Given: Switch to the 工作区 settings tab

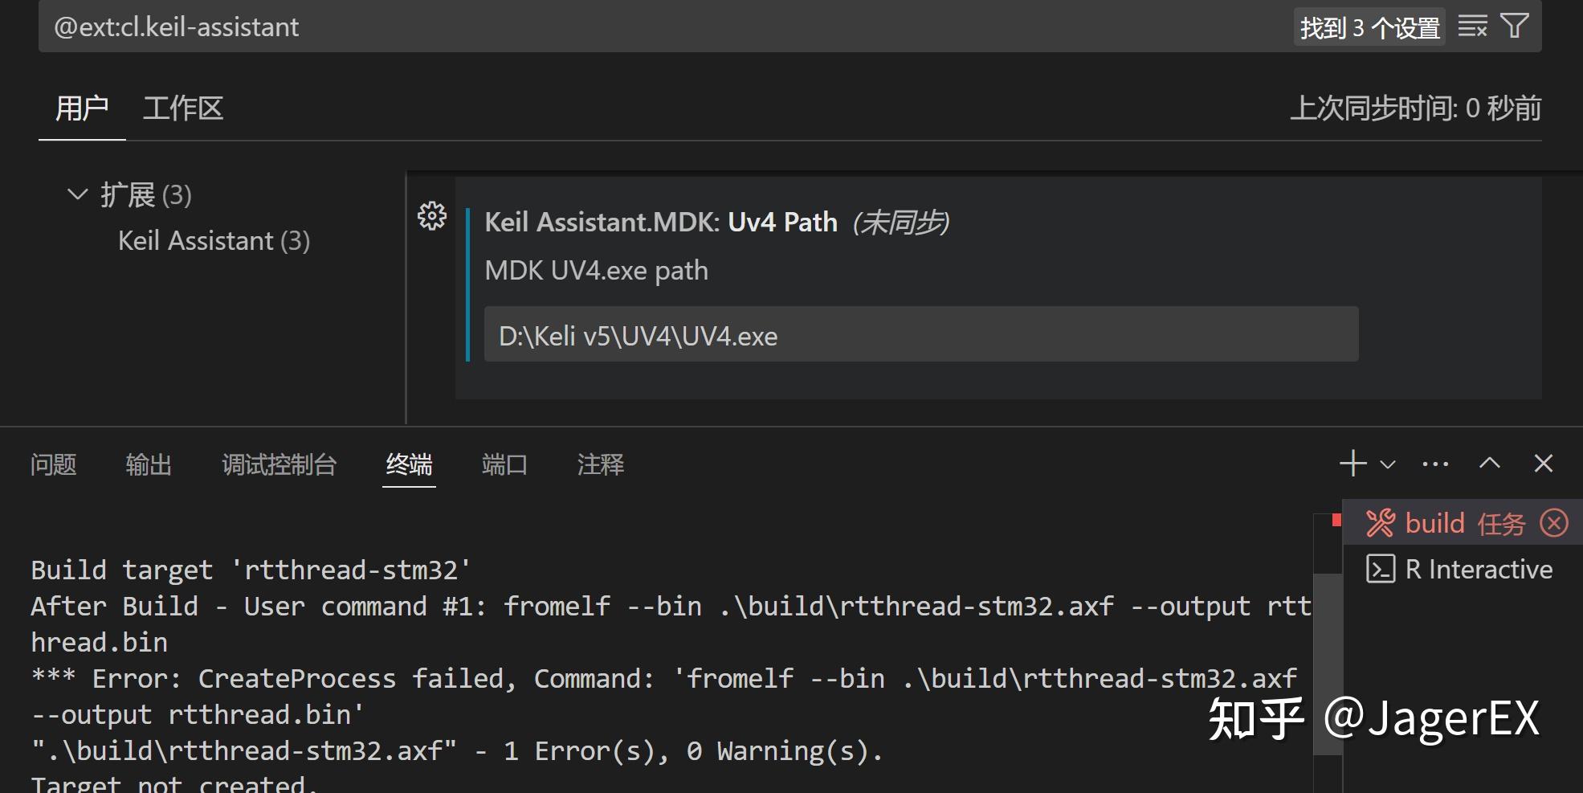Looking at the screenshot, I should tap(182, 108).
